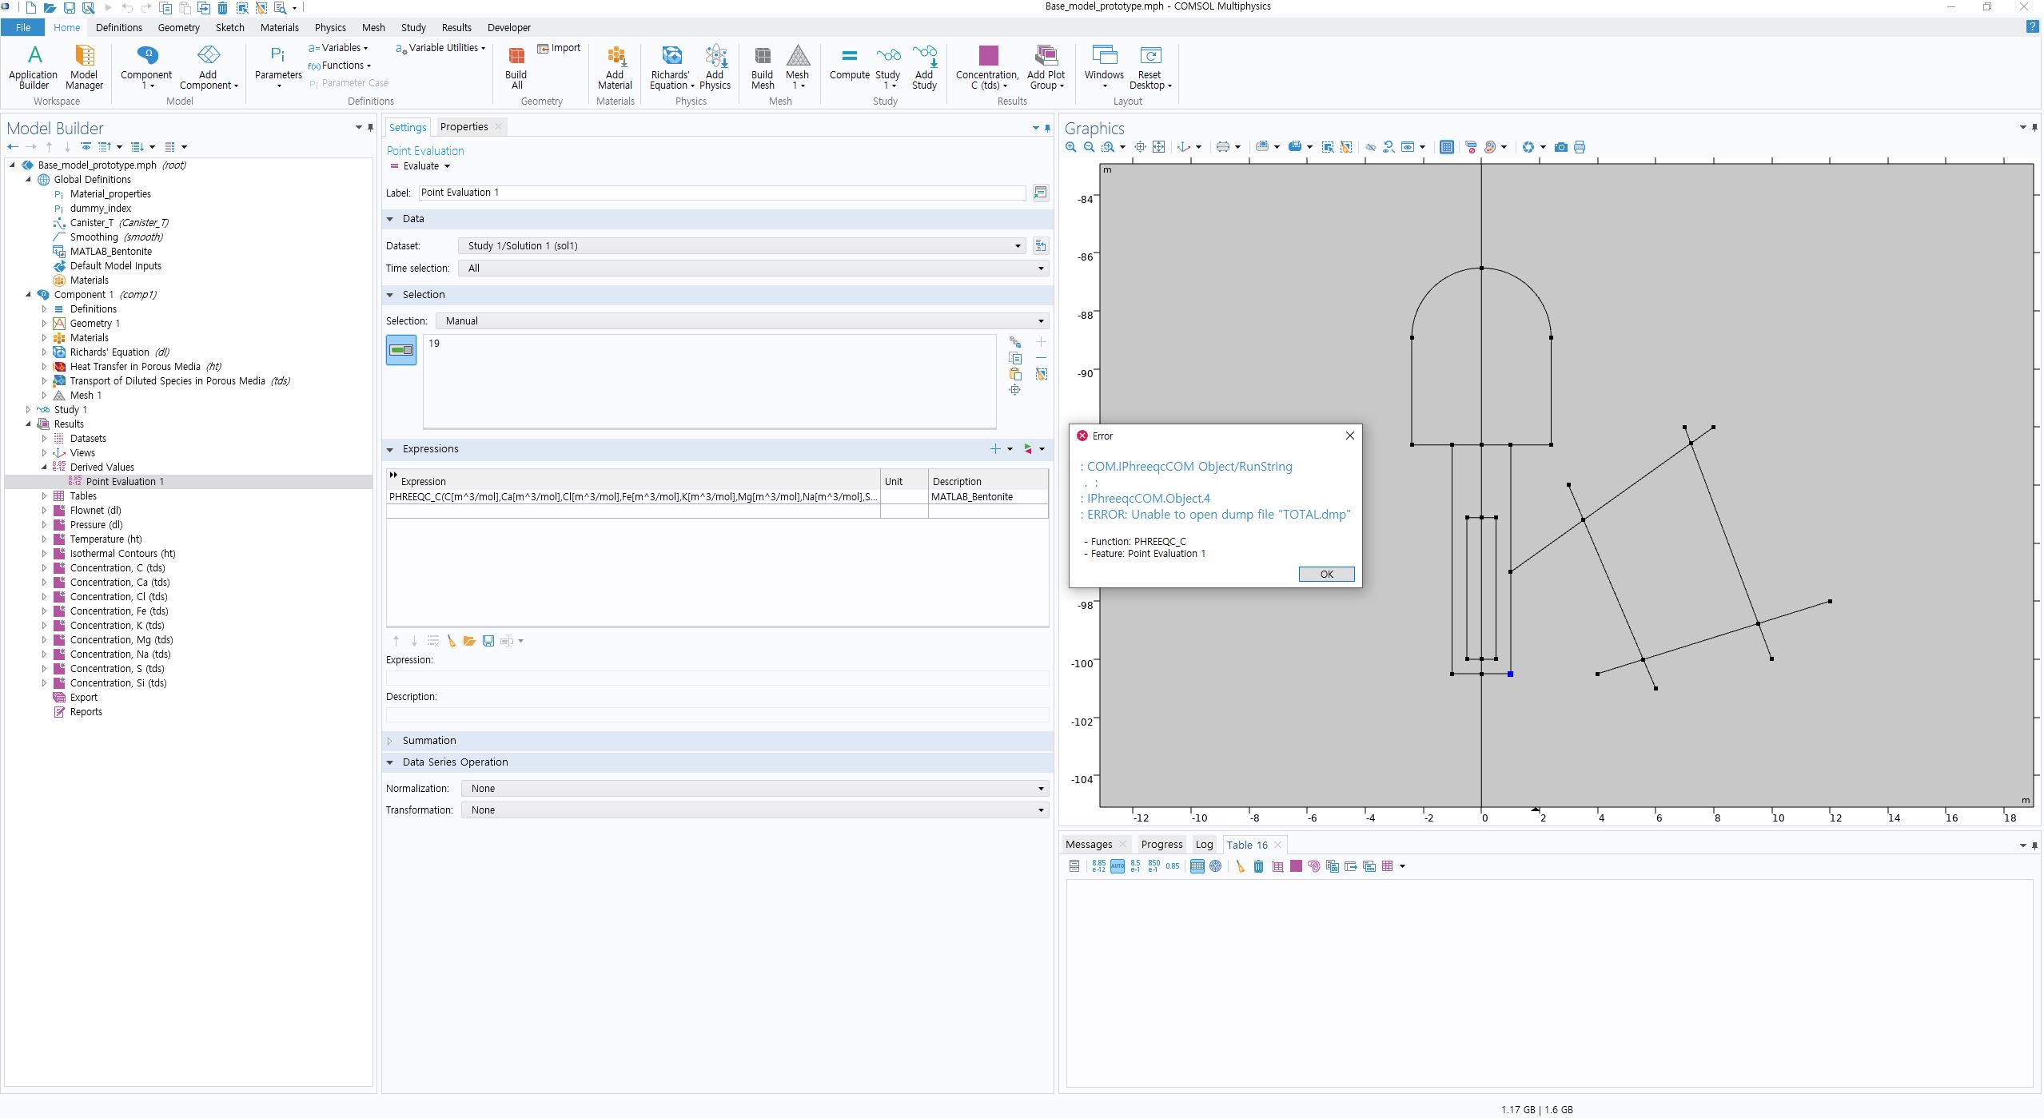Screen dimensions: 2044x1118
Task: Open the Normalization dropdown
Action: (x=755, y=789)
